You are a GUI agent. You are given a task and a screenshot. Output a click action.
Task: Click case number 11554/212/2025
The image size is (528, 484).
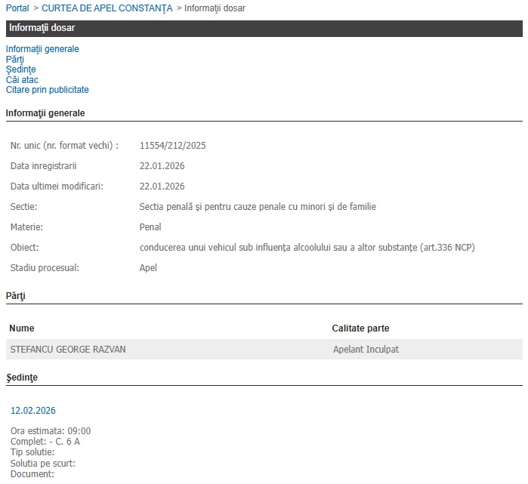pyautogui.click(x=173, y=146)
